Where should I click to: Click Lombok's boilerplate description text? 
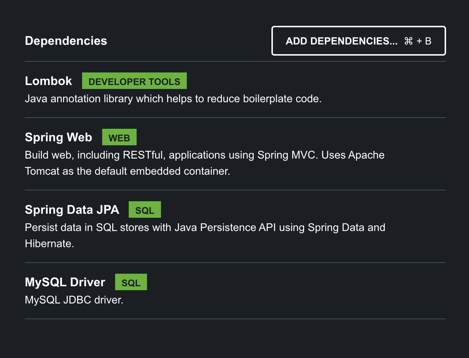pos(173,99)
